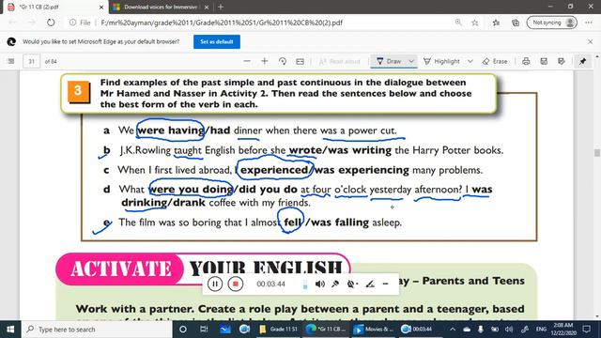601x338 pixels.
Task: Zoom in the PDF with plus icon
Action: point(265,61)
